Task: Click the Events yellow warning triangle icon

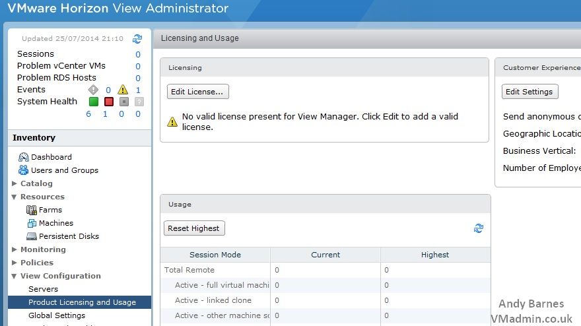Action: (123, 90)
